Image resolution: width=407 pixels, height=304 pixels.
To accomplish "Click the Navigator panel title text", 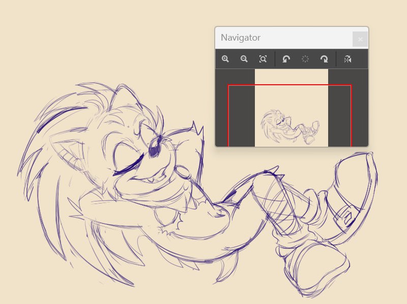I will pyautogui.click(x=241, y=38).
